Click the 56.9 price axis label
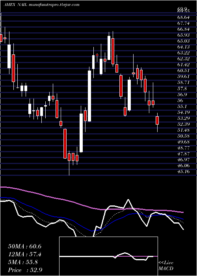The height and width of the screenshot is (276, 197). [182, 94]
